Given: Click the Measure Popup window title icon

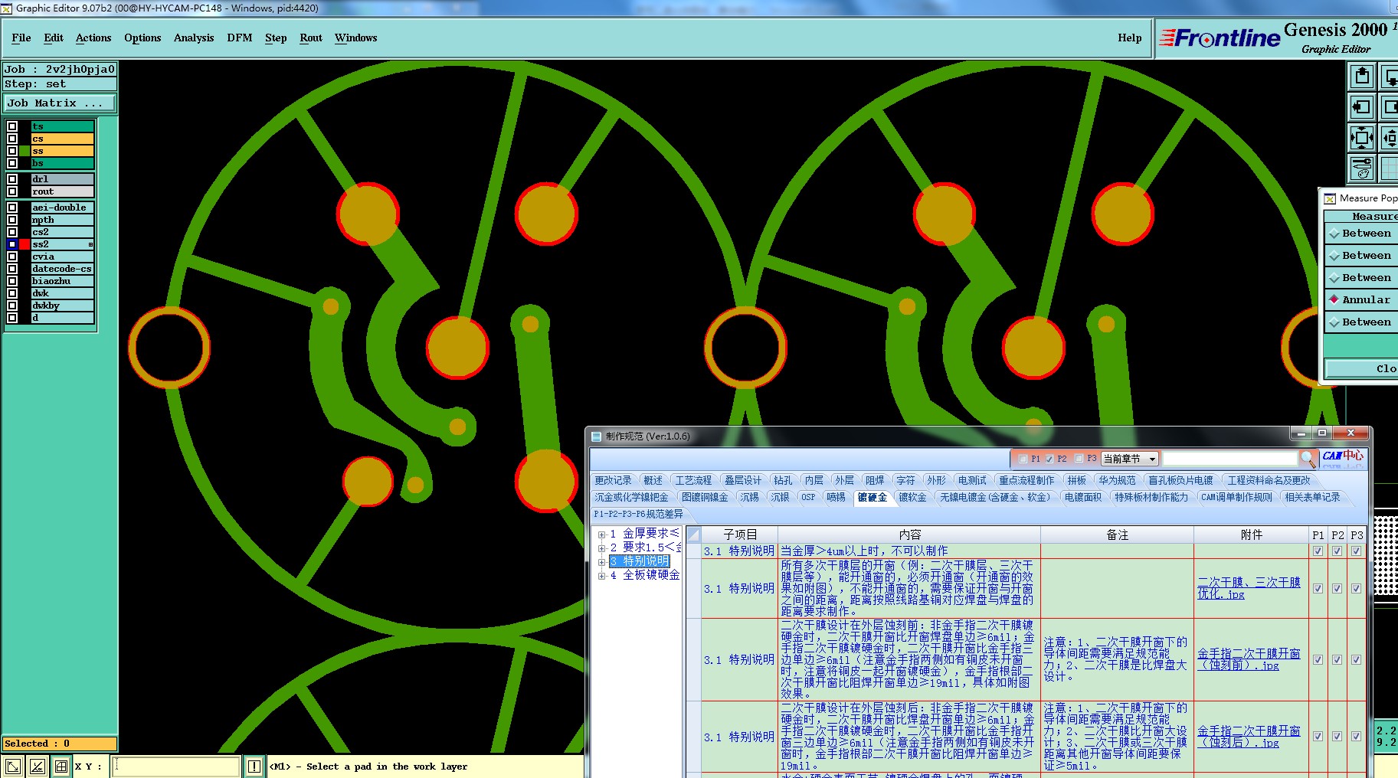Looking at the screenshot, I should click(1330, 198).
